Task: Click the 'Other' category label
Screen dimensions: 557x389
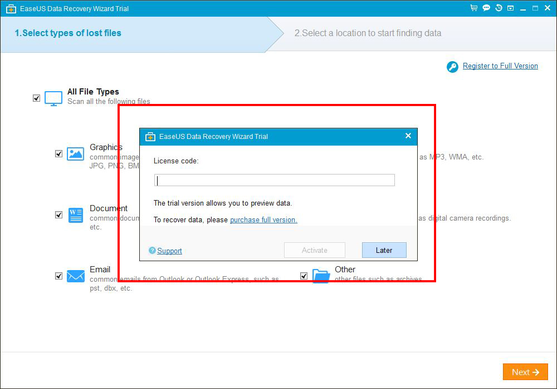Action: coord(345,270)
